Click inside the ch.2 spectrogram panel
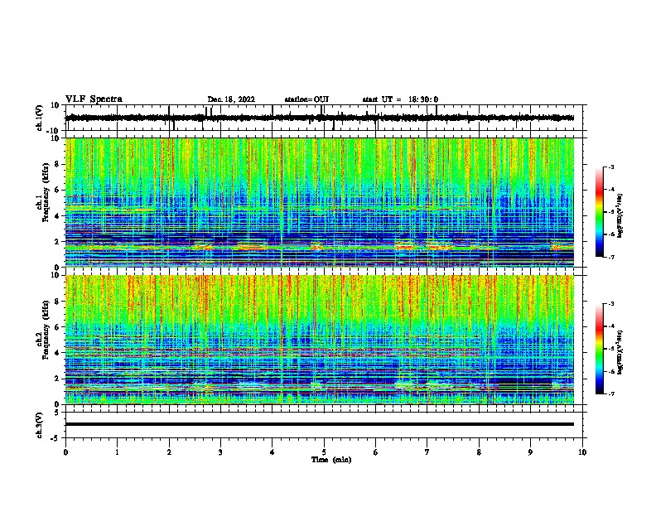This screenshot has width=656, height=507. 320,340
